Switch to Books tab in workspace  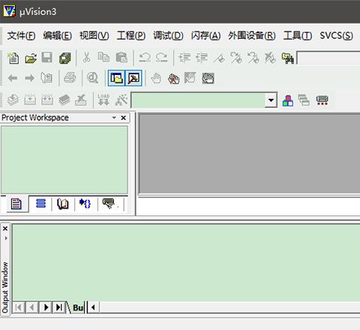[x=63, y=204]
